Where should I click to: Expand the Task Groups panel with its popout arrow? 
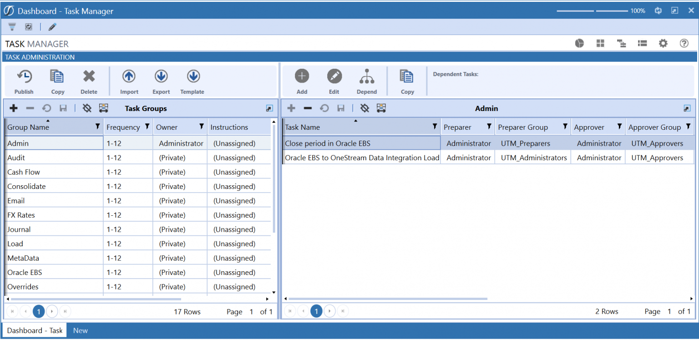tap(269, 108)
